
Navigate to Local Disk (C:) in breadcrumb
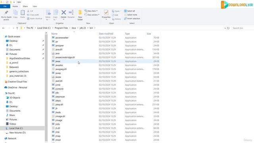pos(44,28)
